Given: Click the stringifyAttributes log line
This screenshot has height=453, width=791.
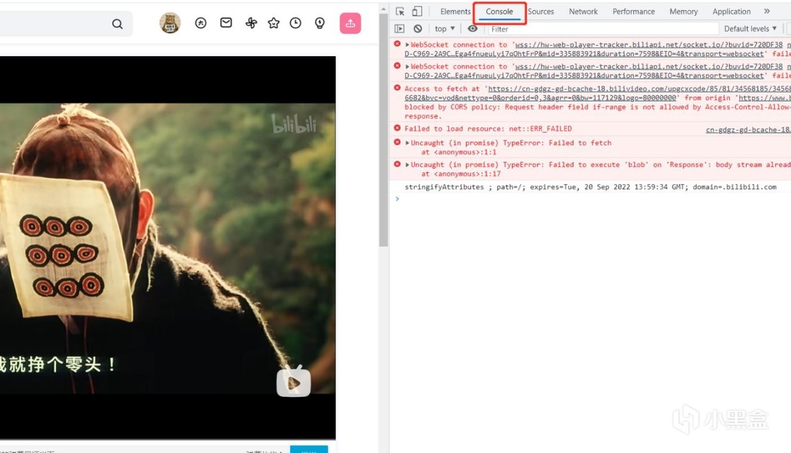Looking at the screenshot, I should 590,187.
